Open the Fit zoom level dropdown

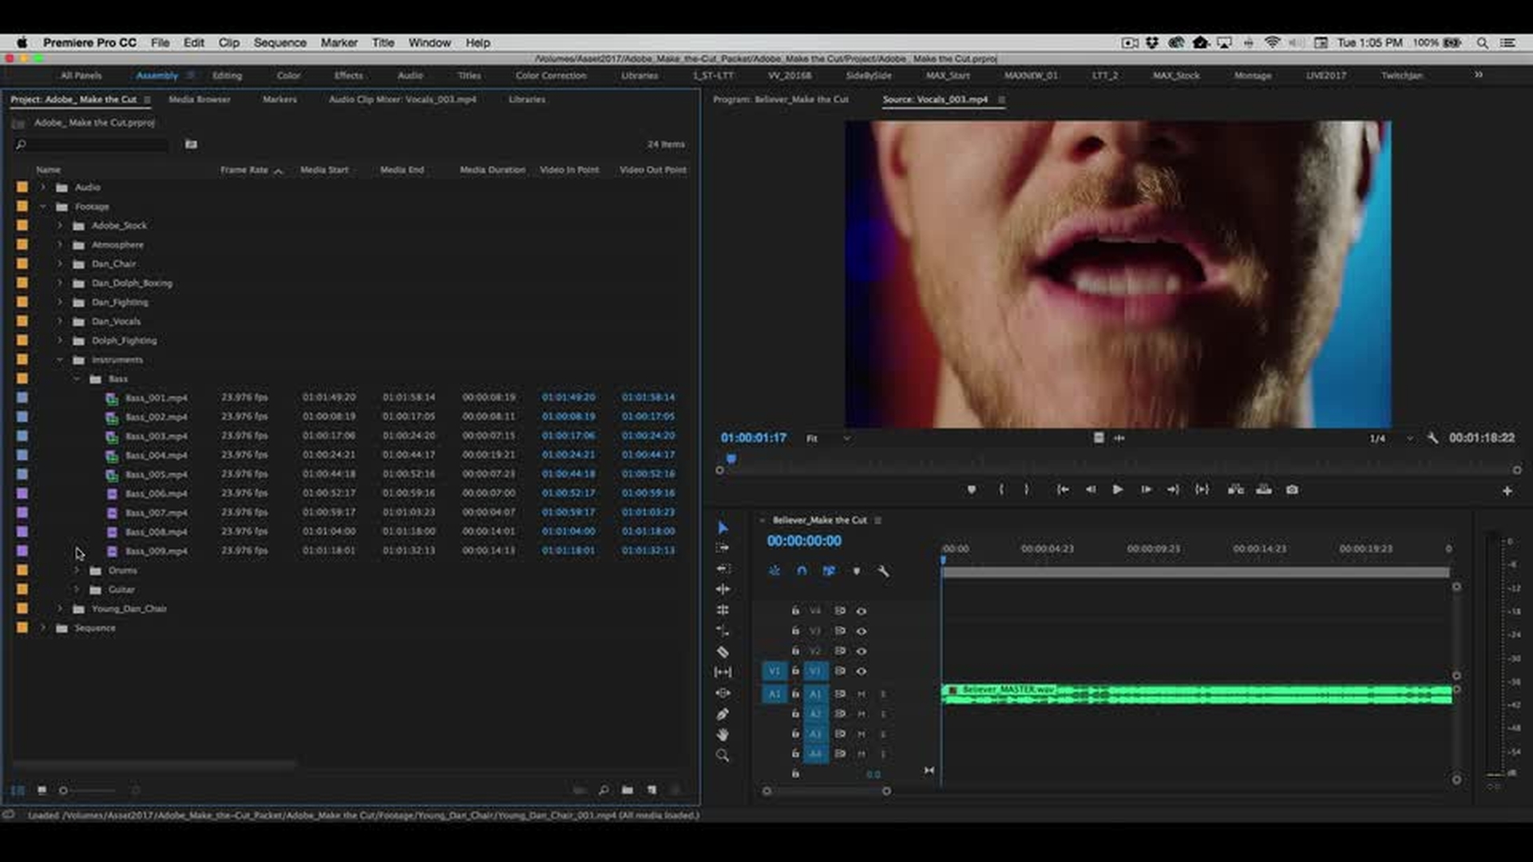(x=828, y=438)
